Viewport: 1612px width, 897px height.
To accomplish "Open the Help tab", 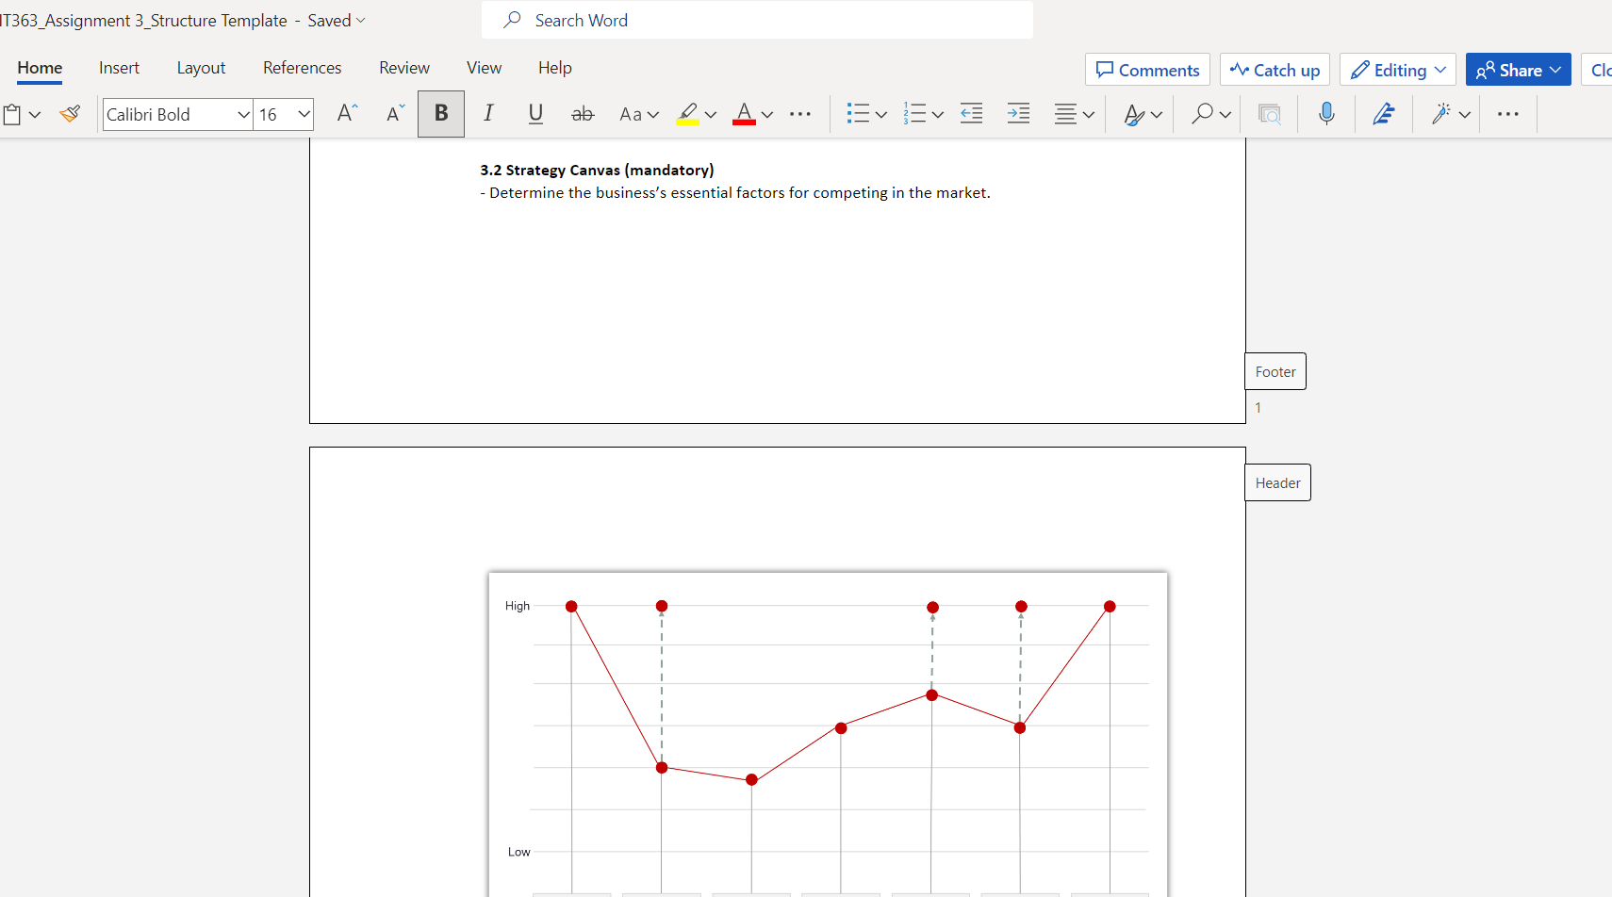I will [x=555, y=68].
